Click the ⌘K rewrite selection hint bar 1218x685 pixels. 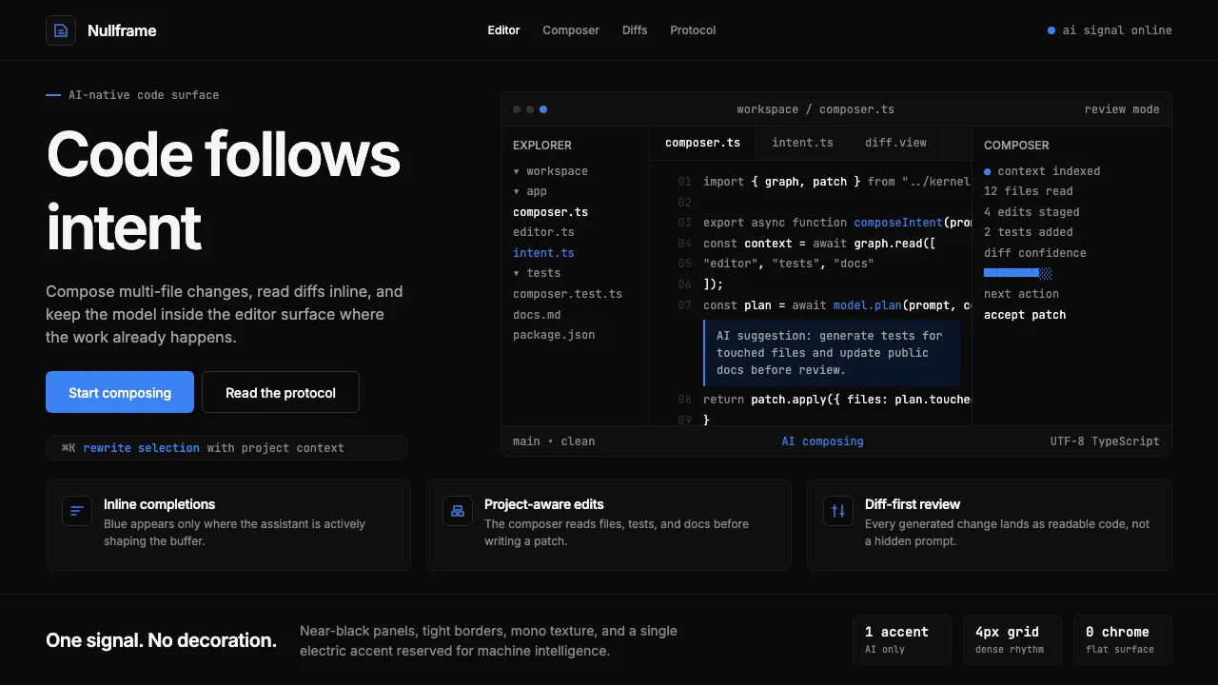(226, 448)
